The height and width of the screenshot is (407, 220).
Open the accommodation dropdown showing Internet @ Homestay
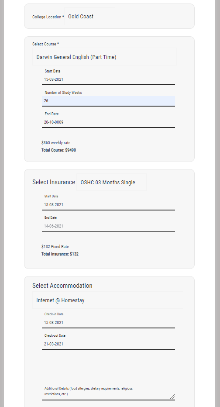(108, 300)
